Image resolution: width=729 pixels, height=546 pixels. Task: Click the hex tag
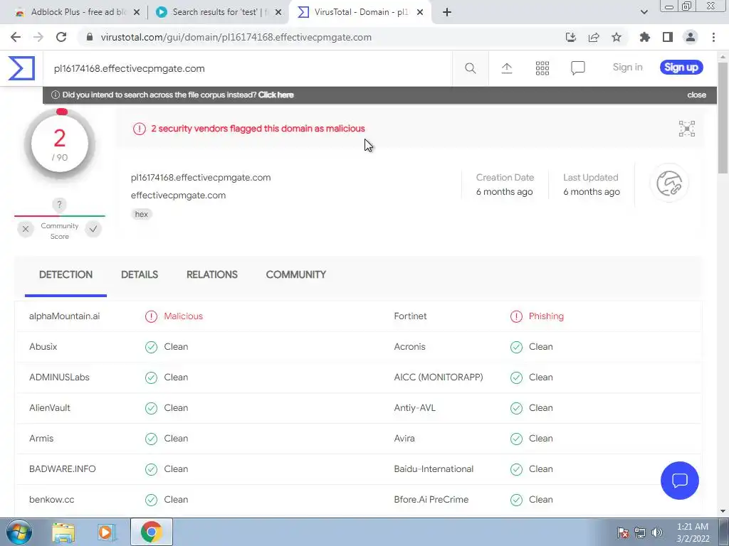[x=142, y=214]
